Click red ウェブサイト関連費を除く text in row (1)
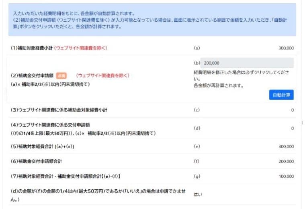The image size is (305, 209). [x=80, y=48]
